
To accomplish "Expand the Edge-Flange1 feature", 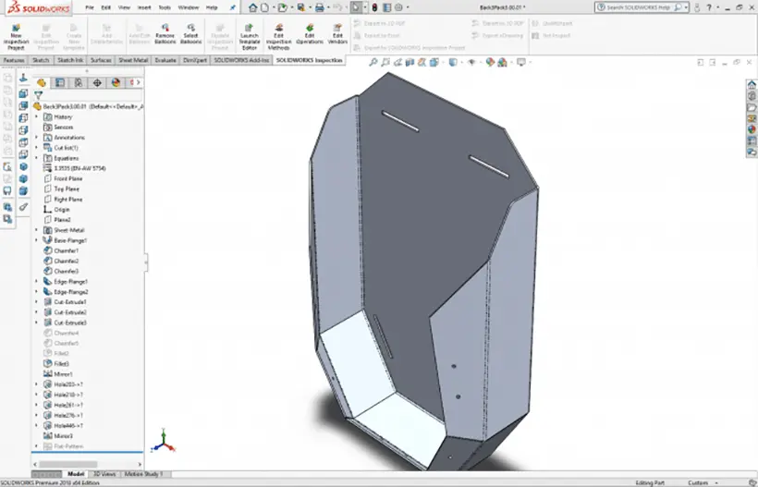I will pos(37,281).
